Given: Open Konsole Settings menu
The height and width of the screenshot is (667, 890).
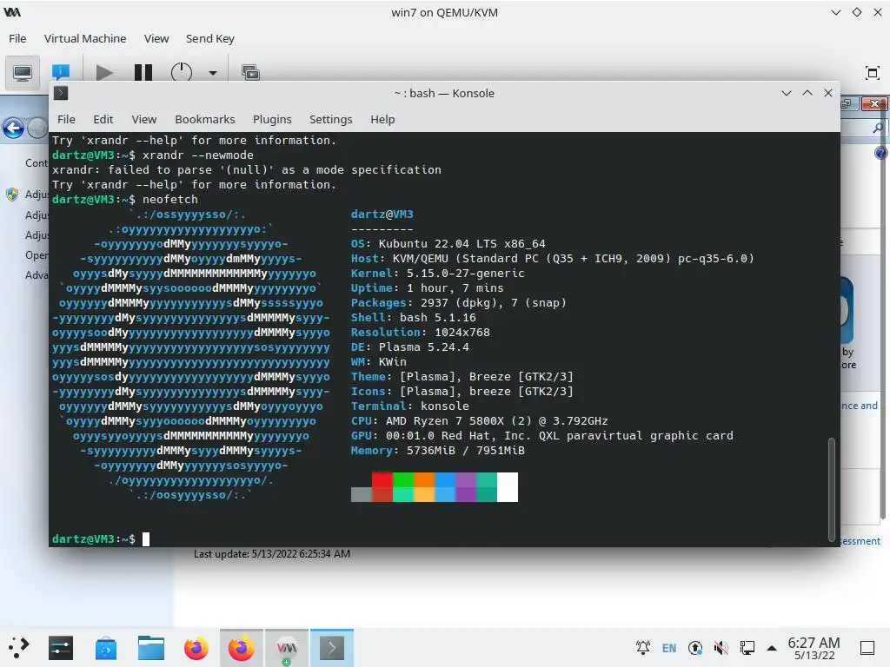Looking at the screenshot, I should tap(331, 119).
